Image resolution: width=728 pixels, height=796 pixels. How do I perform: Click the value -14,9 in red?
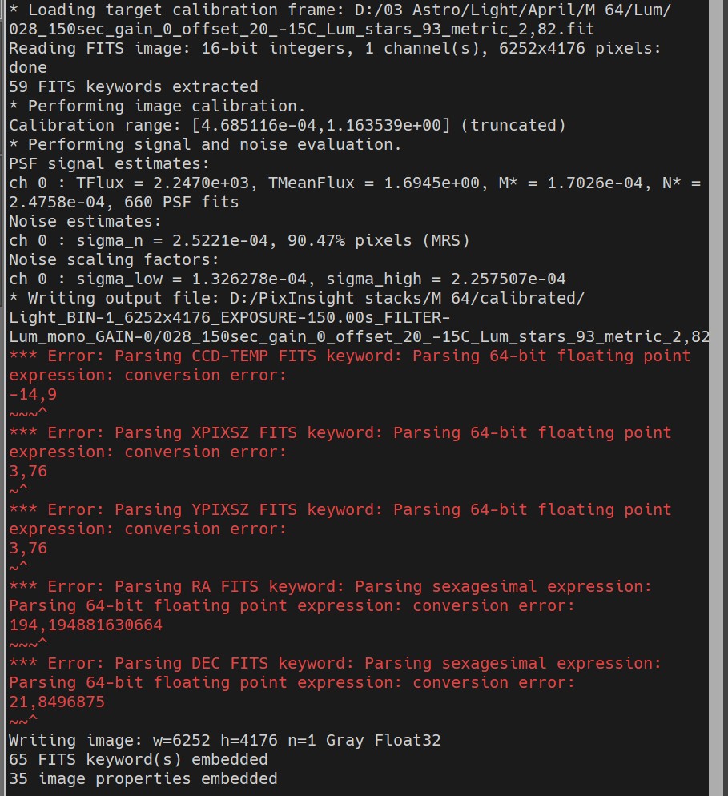coord(33,395)
